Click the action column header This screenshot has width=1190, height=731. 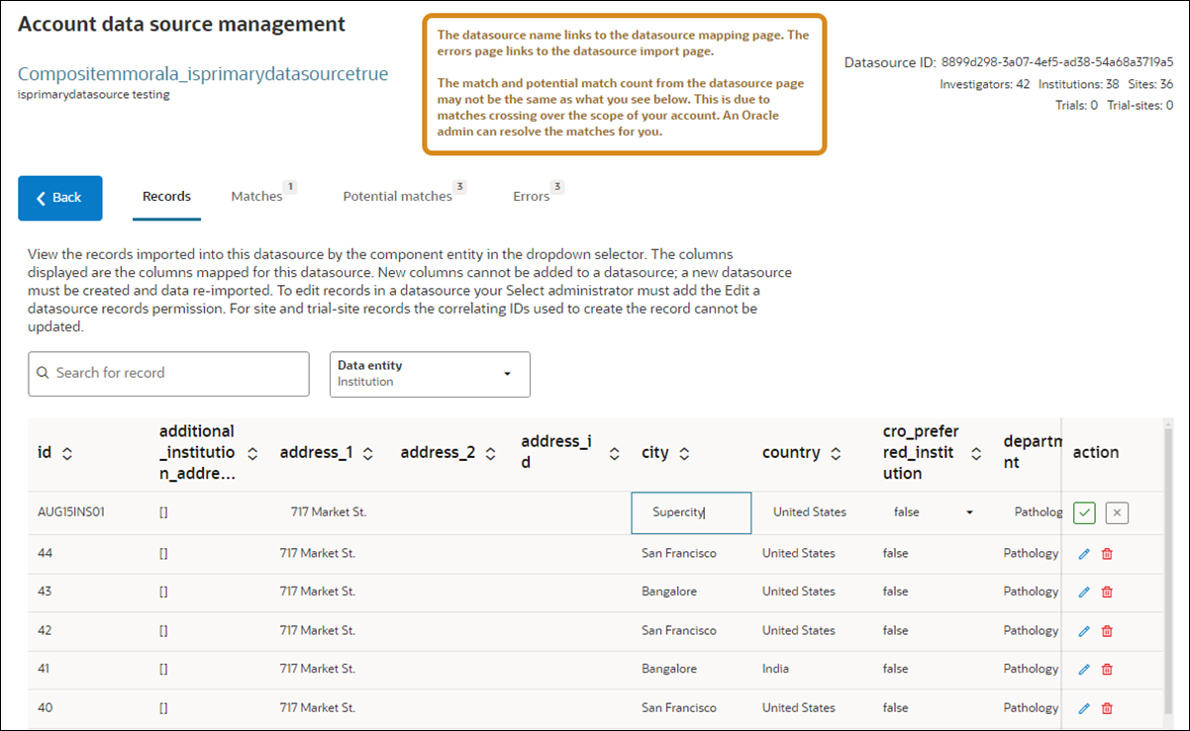point(1096,453)
